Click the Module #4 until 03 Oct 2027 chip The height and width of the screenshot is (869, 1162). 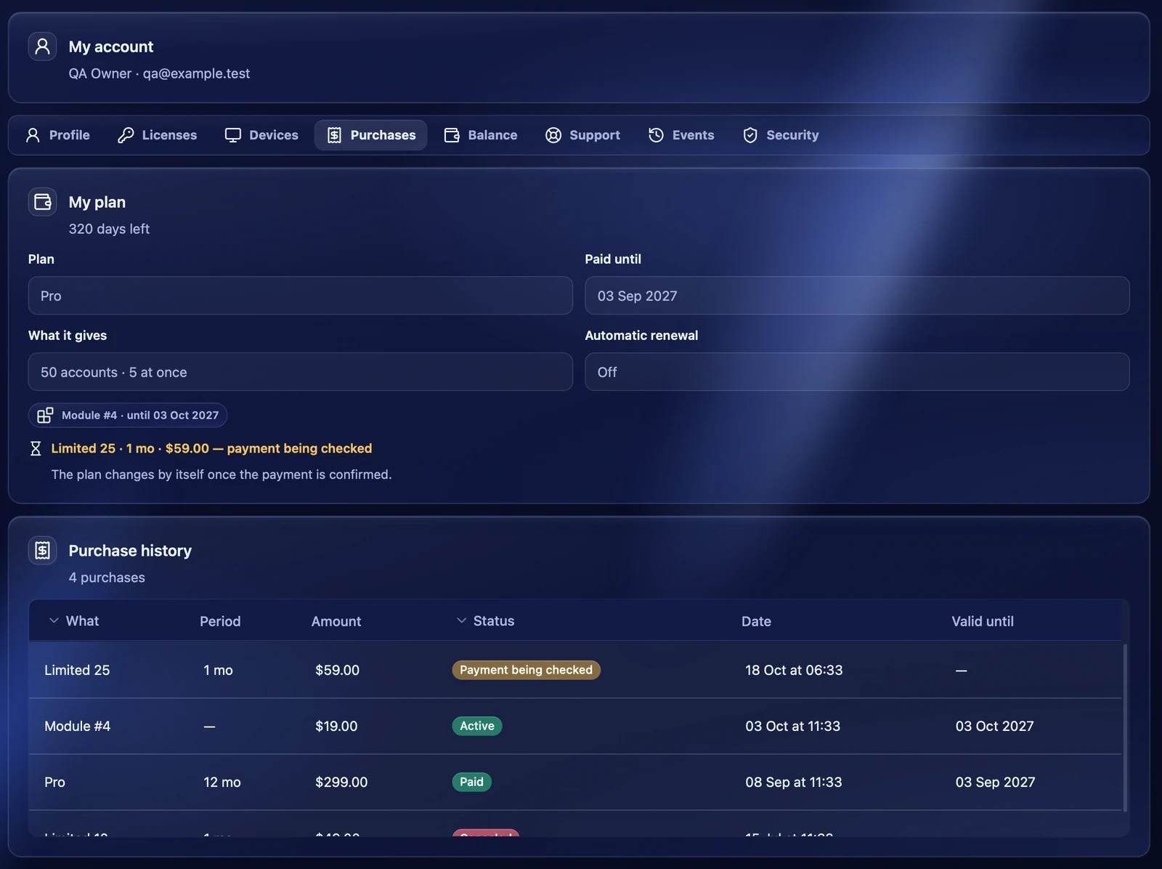(x=128, y=415)
